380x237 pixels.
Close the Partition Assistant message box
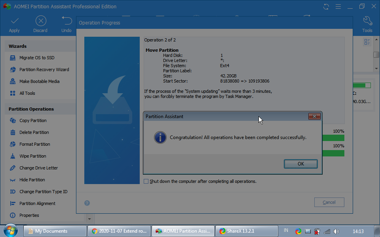coord(314,116)
